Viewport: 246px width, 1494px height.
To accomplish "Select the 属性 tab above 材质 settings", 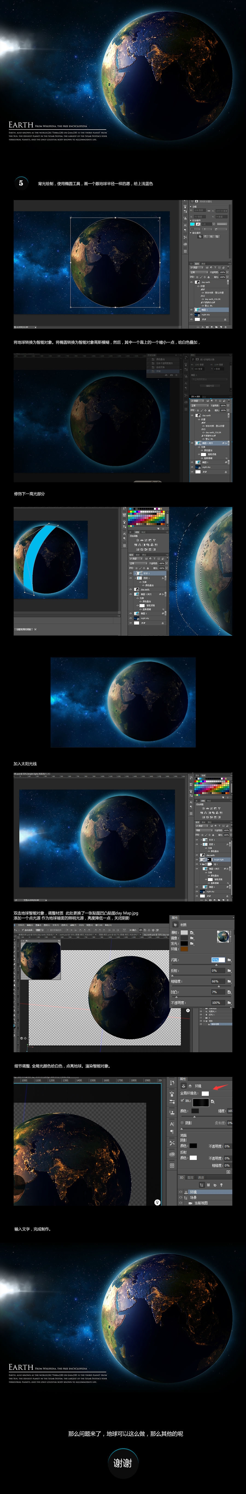I will (175, 918).
